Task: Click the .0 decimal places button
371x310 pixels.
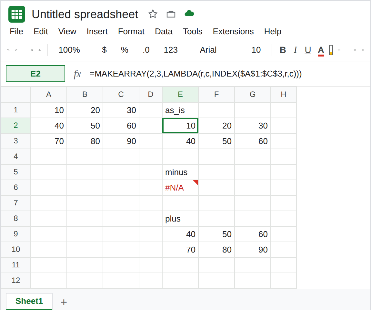Action: coord(146,50)
